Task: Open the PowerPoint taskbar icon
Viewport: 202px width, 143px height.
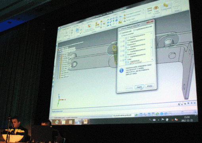Action: pos(86,122)
